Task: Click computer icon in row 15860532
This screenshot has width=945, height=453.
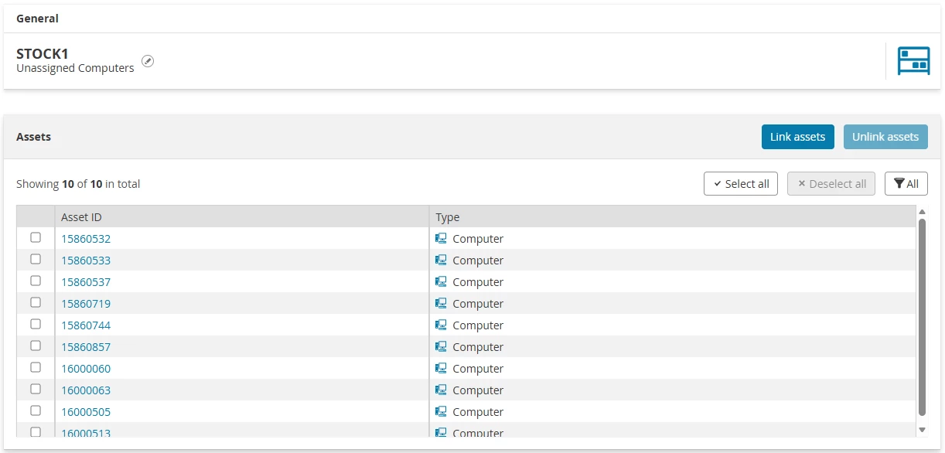Action: (x=442, y=239)
